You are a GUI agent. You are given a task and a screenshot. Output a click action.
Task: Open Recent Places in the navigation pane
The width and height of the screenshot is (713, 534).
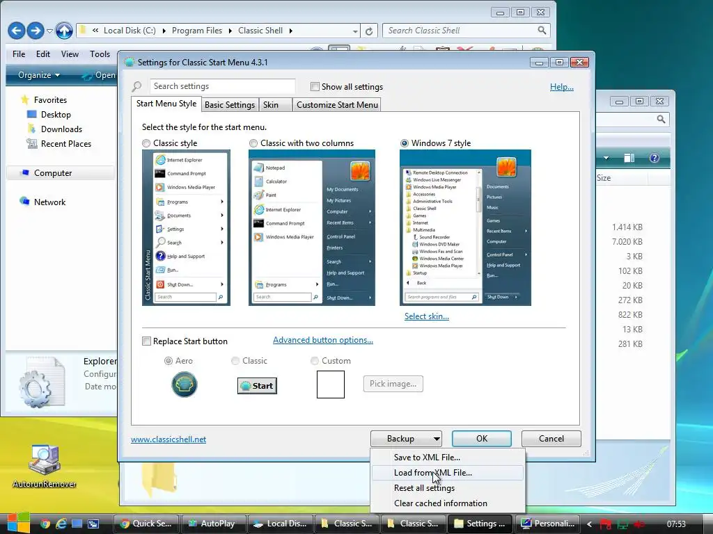click(x=58, y=143)
